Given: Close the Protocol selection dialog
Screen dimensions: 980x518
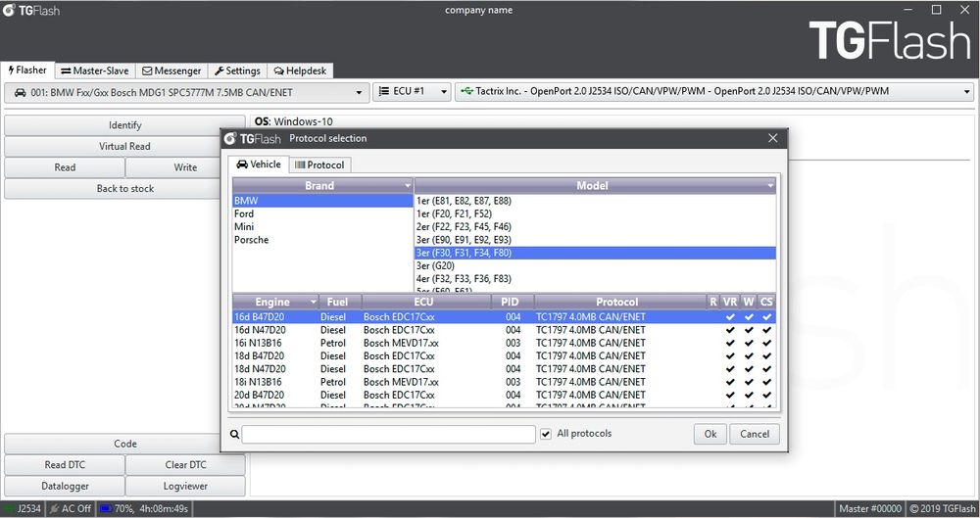Looking at the screenshot, I should (773, 139).
